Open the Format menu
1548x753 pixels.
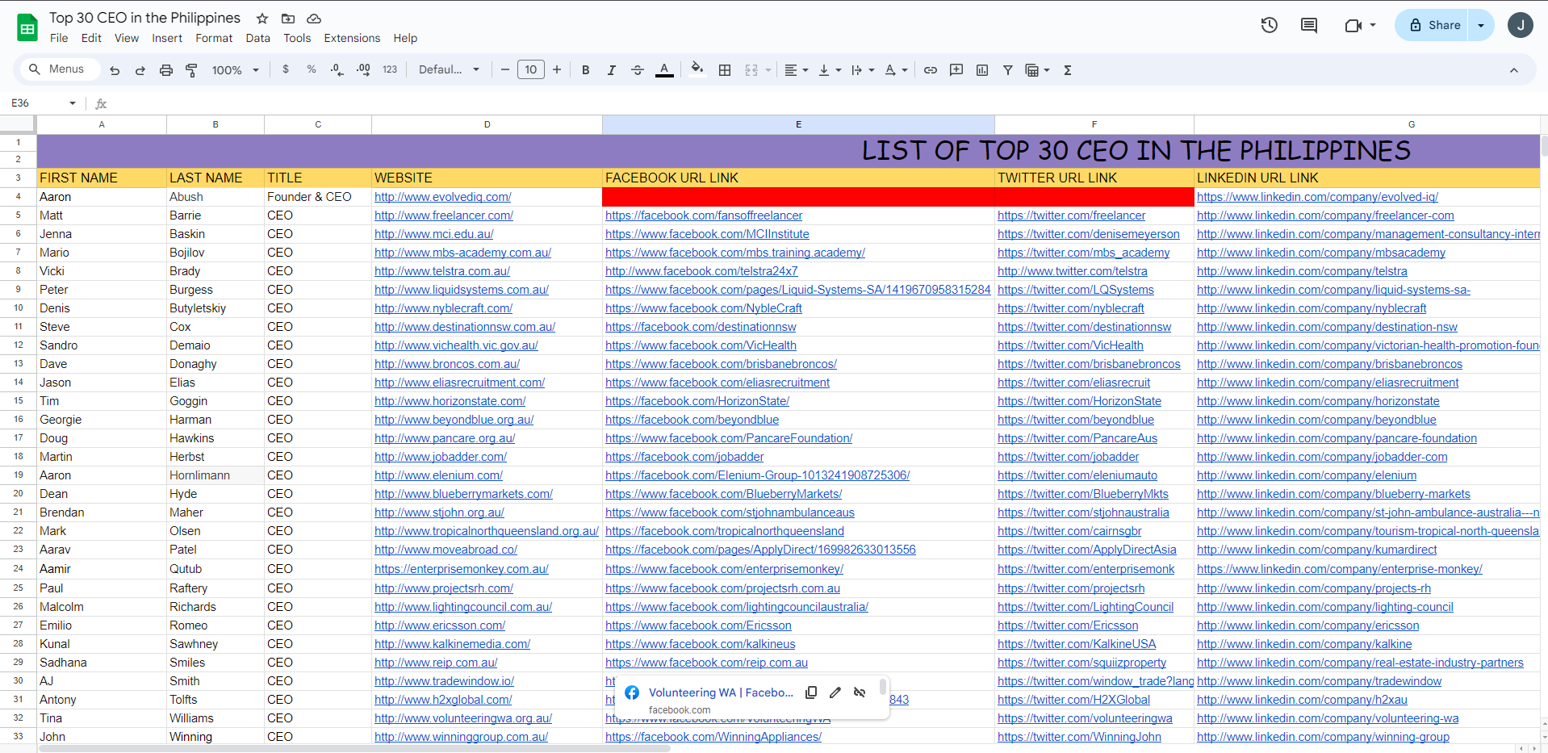click(x=214, y=38)
